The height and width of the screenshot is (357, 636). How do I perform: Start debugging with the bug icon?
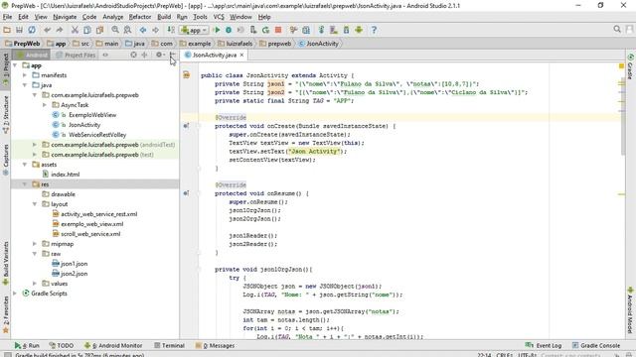(229, 30)
